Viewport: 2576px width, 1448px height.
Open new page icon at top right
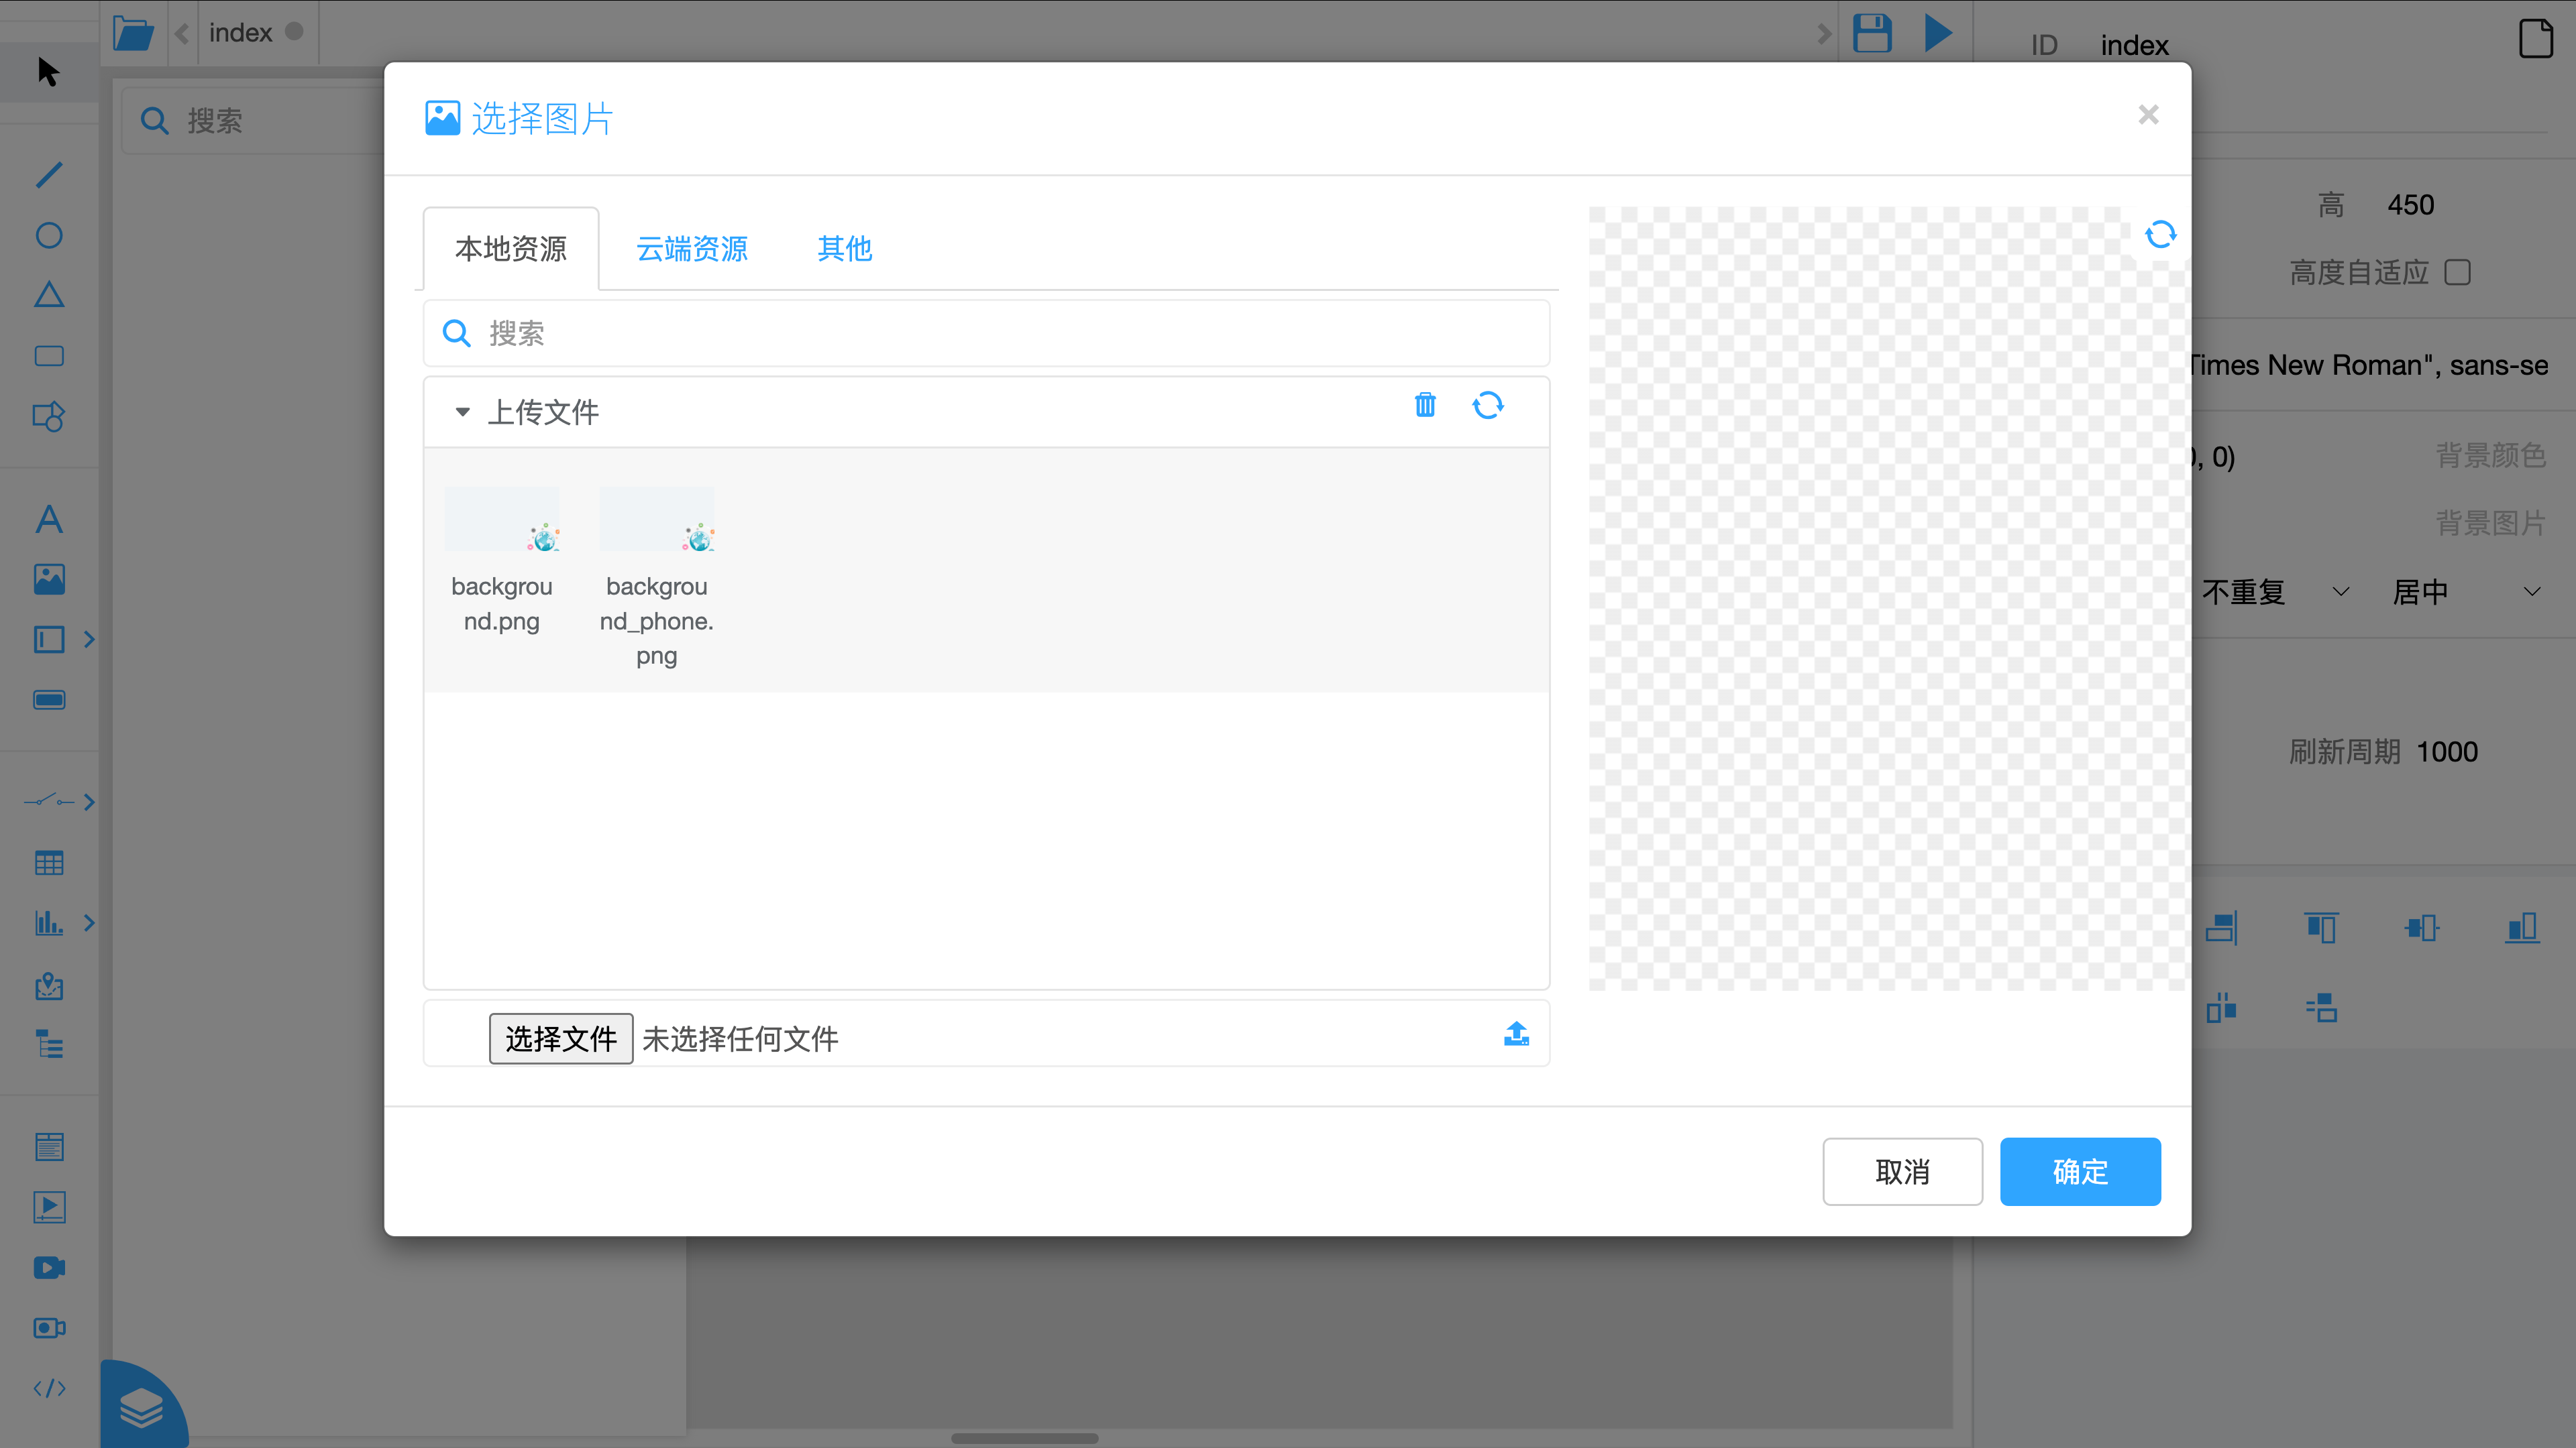tap(2536, 38)
